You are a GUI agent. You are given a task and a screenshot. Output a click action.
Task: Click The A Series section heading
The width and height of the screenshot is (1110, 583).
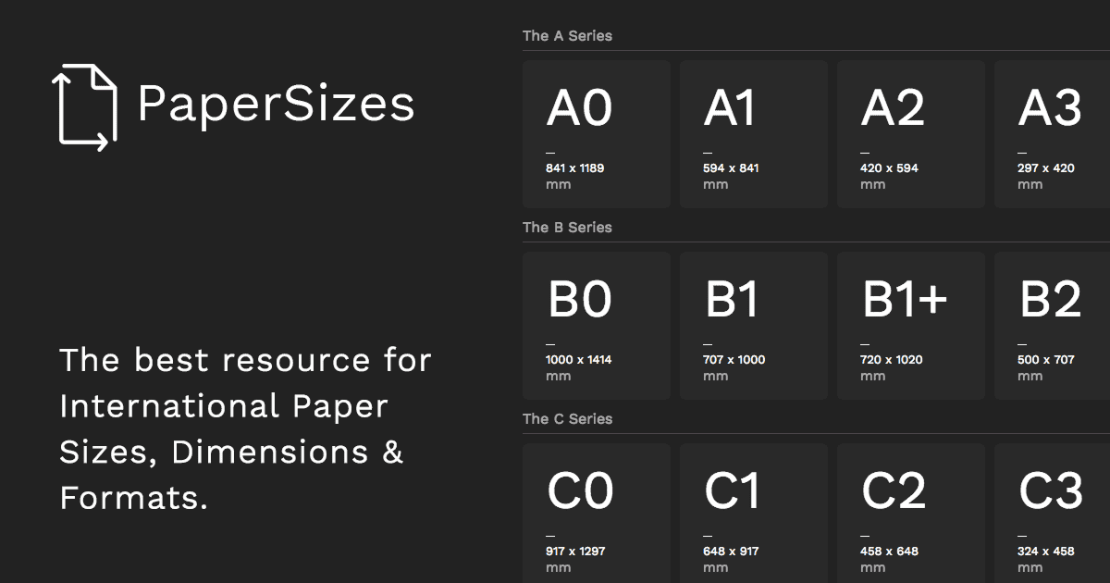(567, 36)
